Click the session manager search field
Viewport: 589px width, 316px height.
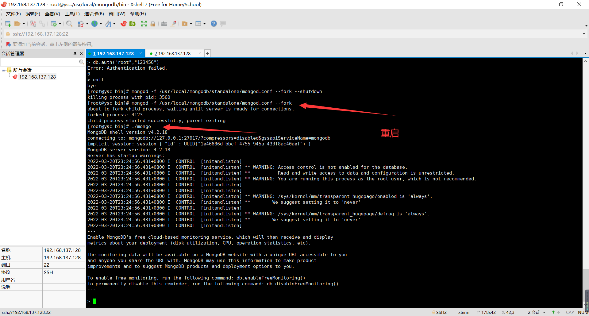40,62
